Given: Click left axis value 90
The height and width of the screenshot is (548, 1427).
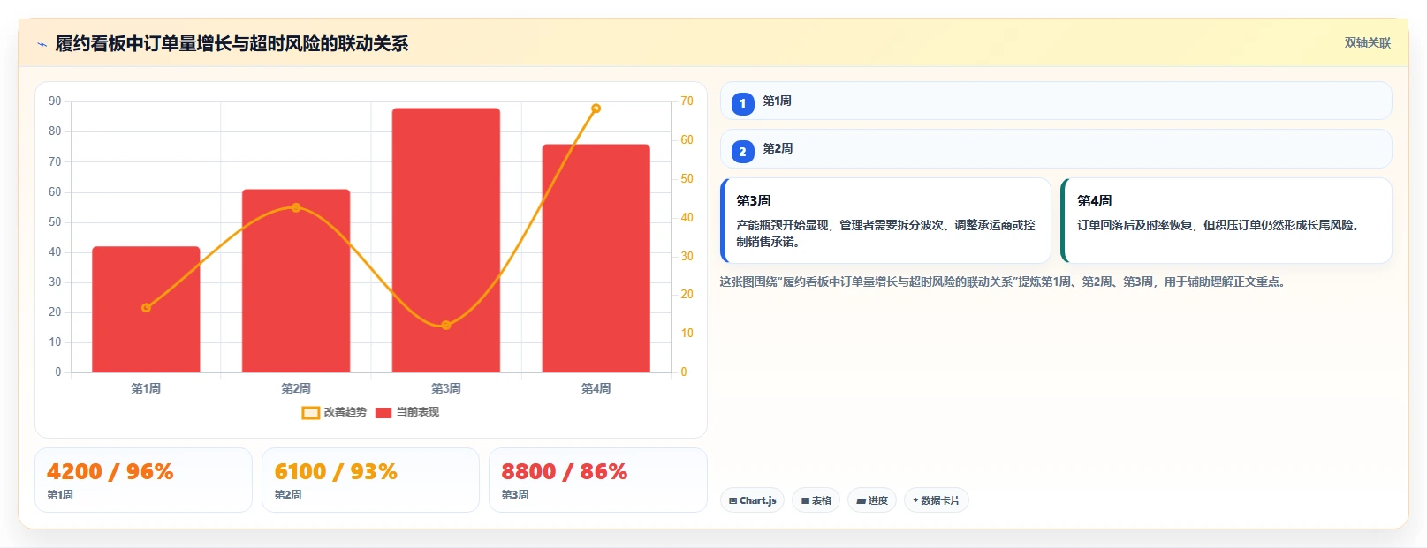Looking at the screenshot, I should [55, 101].
